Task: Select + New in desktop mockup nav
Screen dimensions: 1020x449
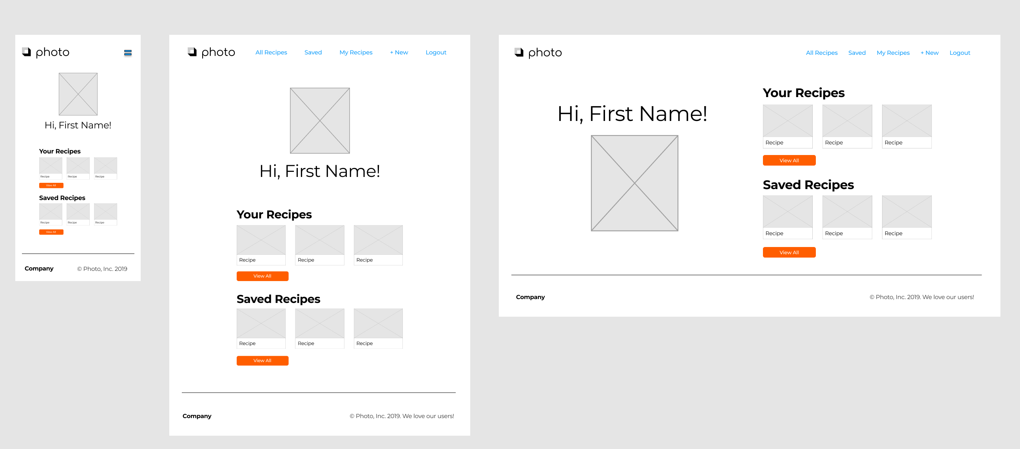Action: pos(930,52)
